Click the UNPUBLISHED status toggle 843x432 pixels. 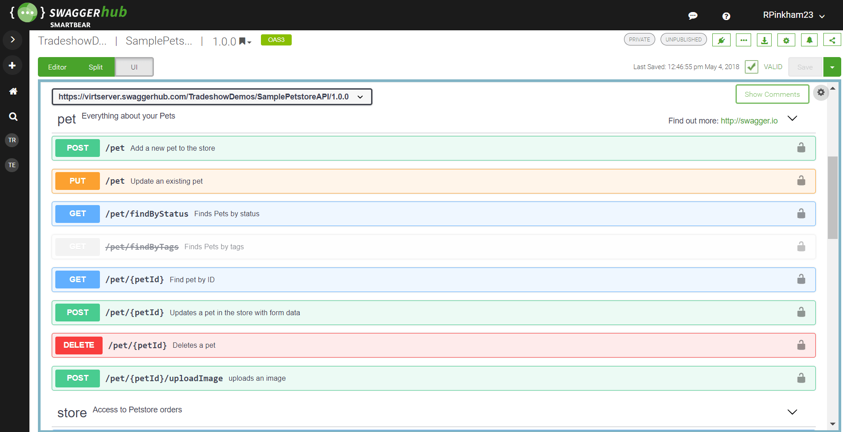(683, 39)
